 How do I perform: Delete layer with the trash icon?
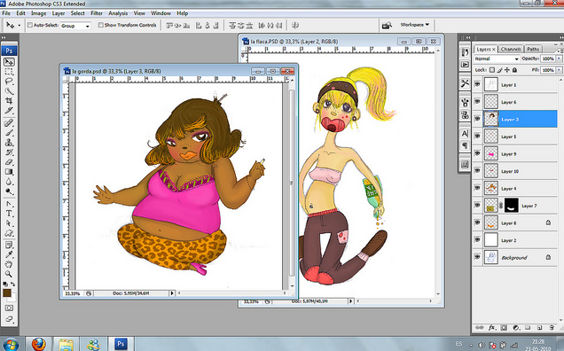pyautogui.click(x=552, y=328)
